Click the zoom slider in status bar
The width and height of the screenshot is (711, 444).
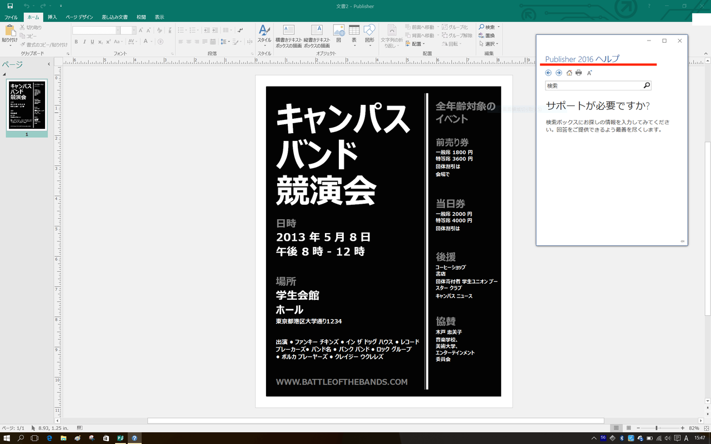pos(657,428)
